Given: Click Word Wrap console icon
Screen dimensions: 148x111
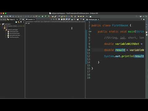Looking at the screenshot, I should tap(64, 19).
